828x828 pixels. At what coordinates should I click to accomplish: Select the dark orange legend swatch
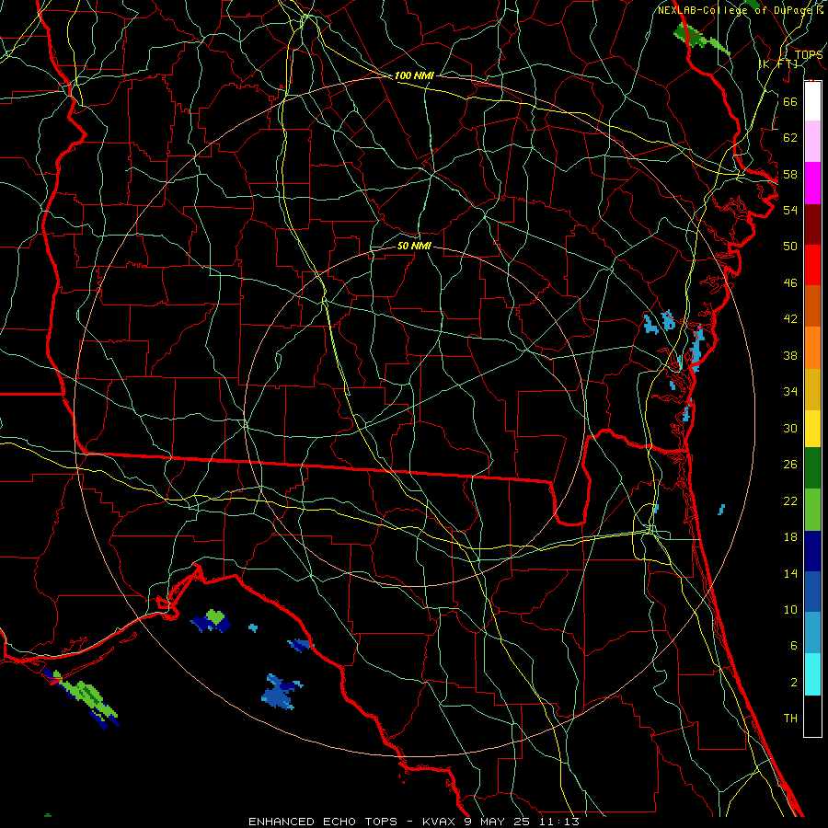click(x=812, y=306)
